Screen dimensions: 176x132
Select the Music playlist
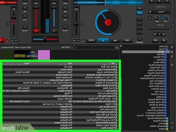tap(146, 52)
